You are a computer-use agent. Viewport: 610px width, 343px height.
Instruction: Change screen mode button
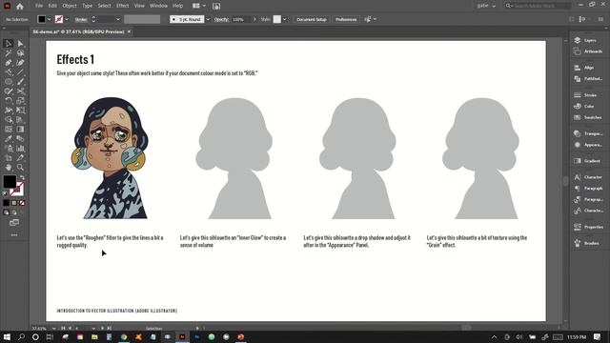tap(14, 222)
